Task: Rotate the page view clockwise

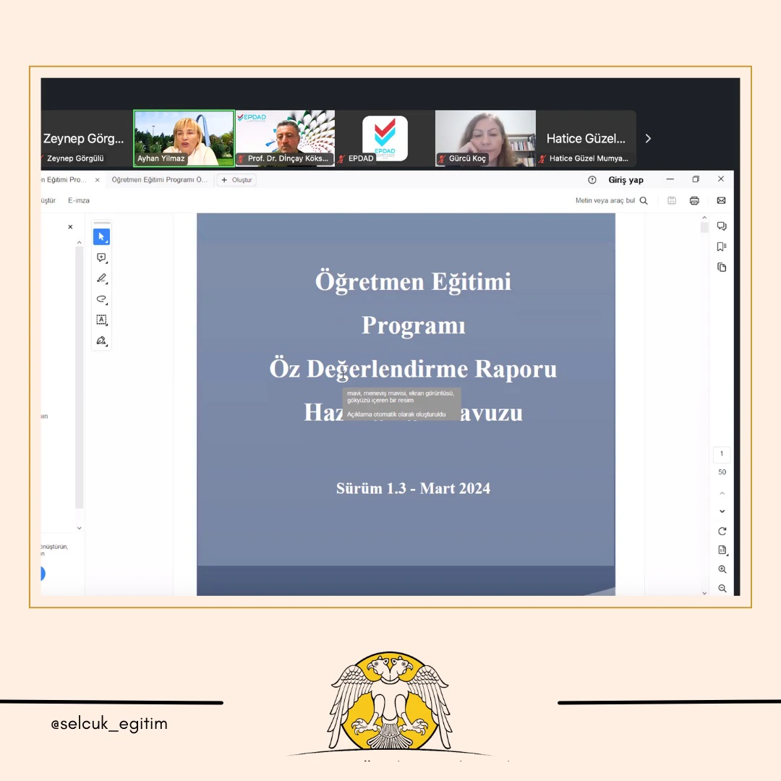Action: [x=722, y=531]
